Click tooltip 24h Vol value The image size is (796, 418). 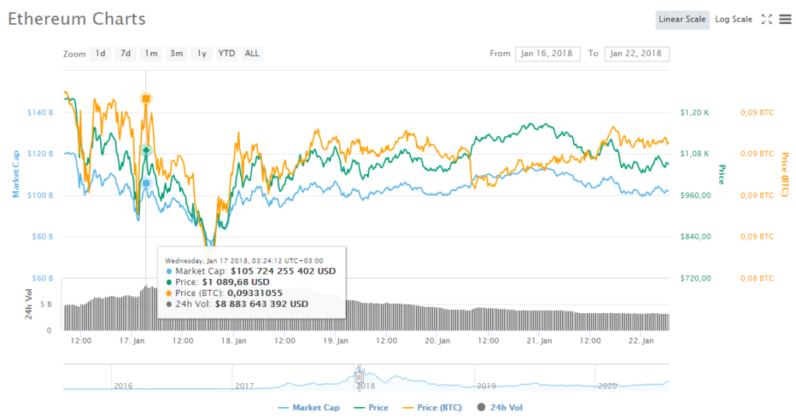[x=261, y=305]
